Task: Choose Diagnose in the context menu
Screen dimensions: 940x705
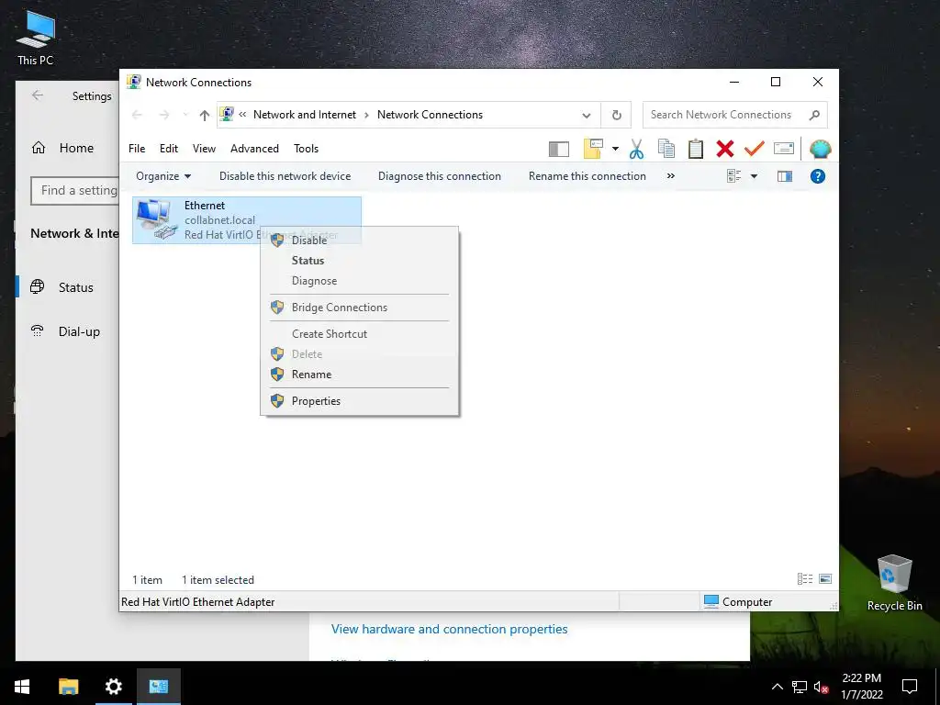Action: coord(360,281)
